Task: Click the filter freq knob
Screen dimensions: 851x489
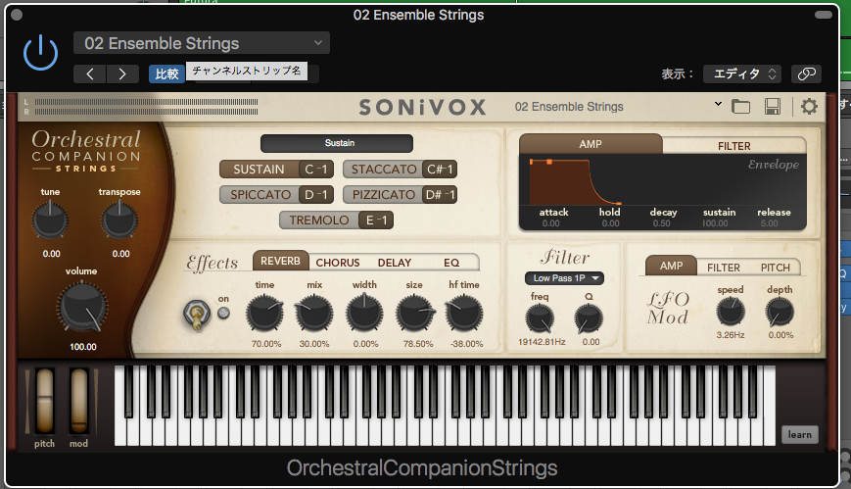Action: click(540, 318)
